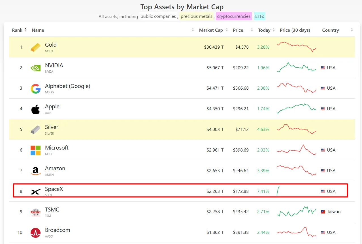Click Microsoft's 30-day price chart
The height and width of the screenshot is (244, 362).
click(x=297, y=150)
